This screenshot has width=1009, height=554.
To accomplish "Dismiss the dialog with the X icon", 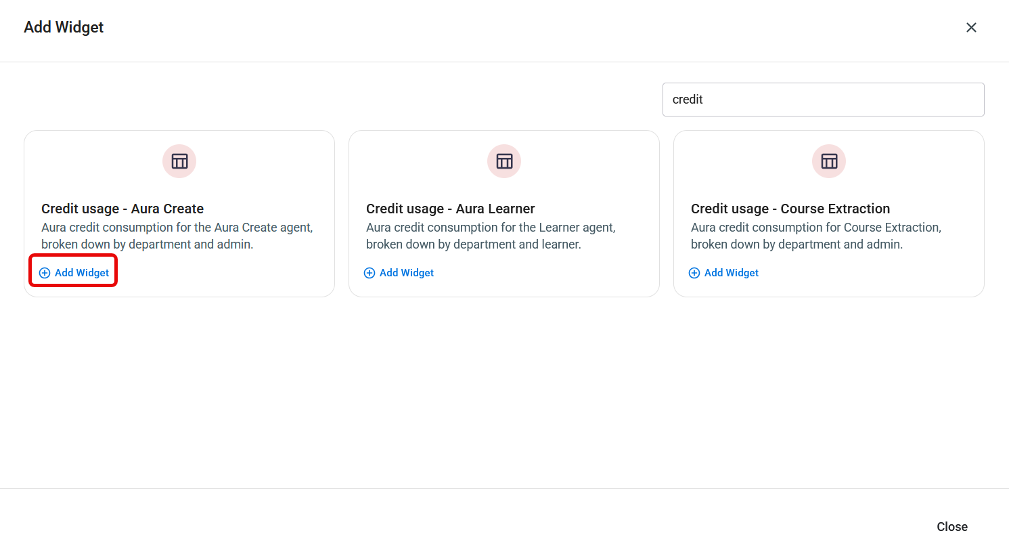I will click(x=971, y=28).
